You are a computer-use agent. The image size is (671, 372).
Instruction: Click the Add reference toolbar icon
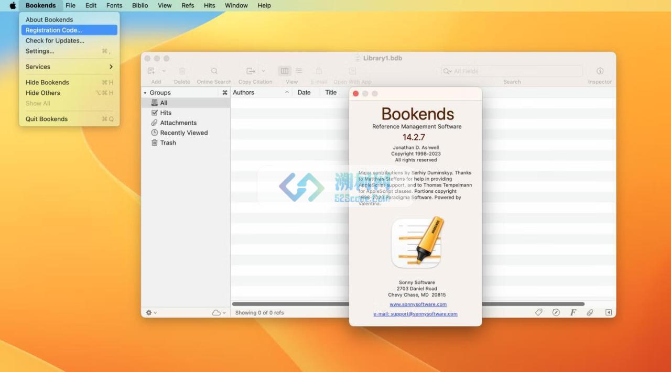coord(151,71)
